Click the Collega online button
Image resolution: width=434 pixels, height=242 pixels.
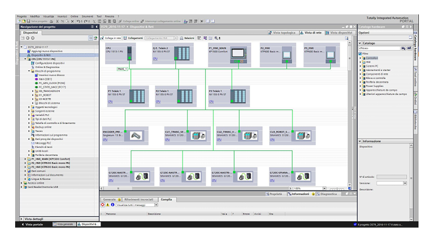tap(129, 21)
